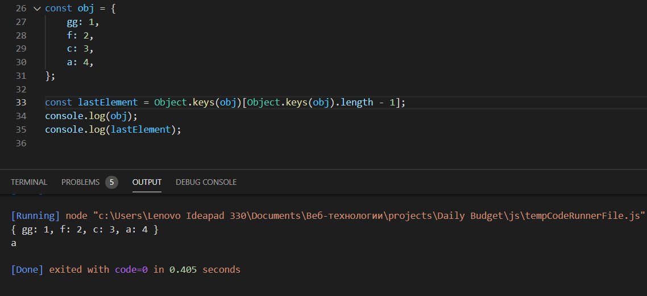The height and width of the screenshot is (296, 647).
Task: Collapse the obj code fold chevron
Action: click(x=37, y=9)
